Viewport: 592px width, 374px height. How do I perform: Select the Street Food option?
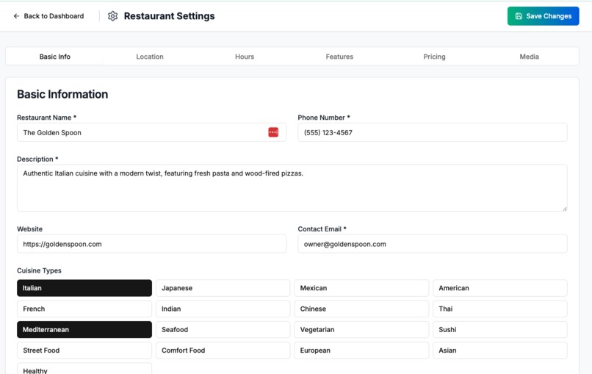pos(84,350)
